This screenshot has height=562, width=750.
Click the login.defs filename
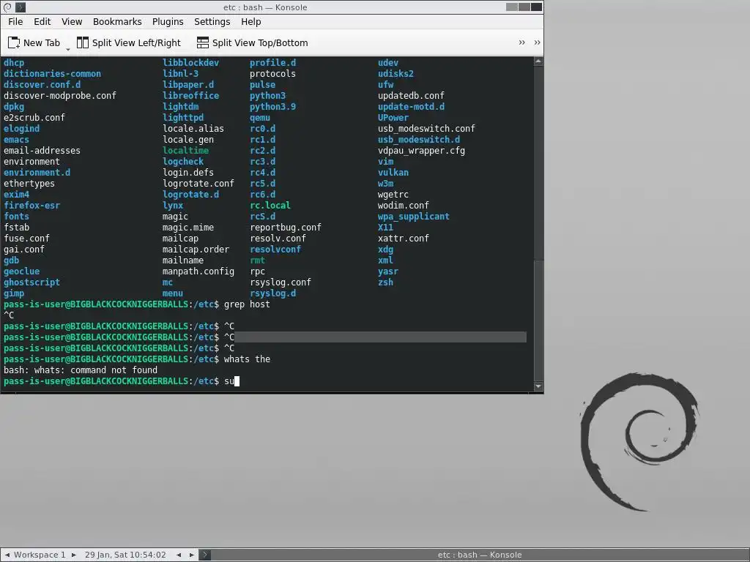click(188, 173)
